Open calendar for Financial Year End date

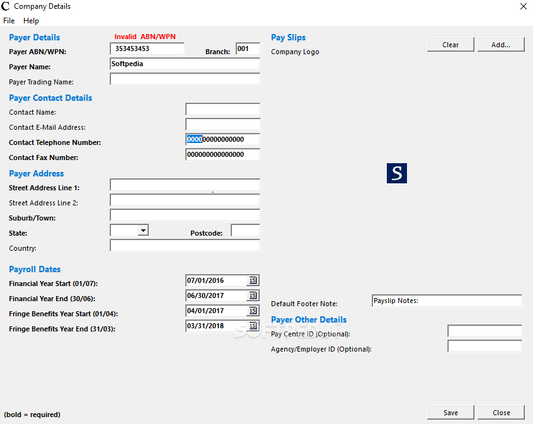(253, 295)
